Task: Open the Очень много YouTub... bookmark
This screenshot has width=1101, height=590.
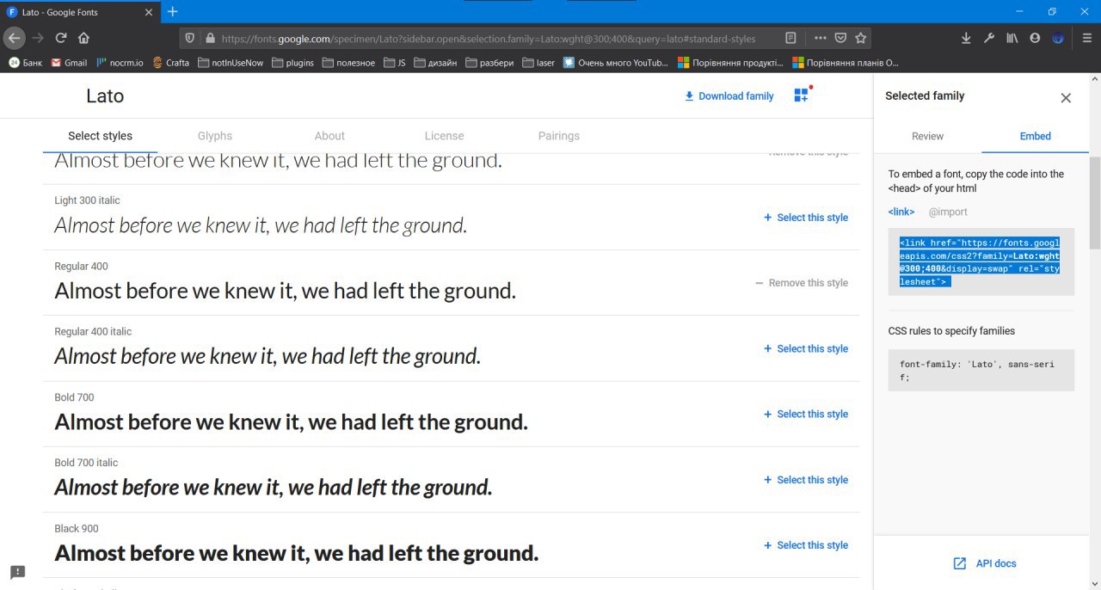Action: click(615, 63)
